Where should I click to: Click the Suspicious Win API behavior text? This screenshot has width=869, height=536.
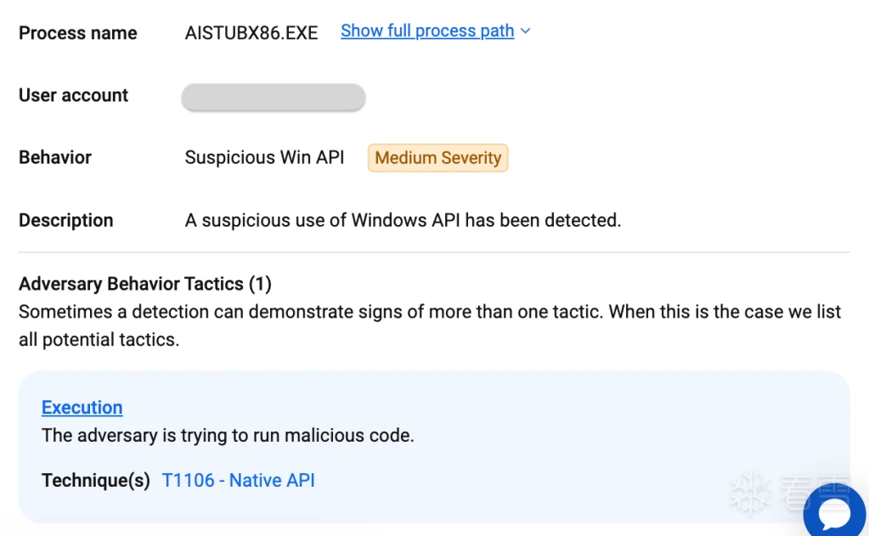pos(264,158)
